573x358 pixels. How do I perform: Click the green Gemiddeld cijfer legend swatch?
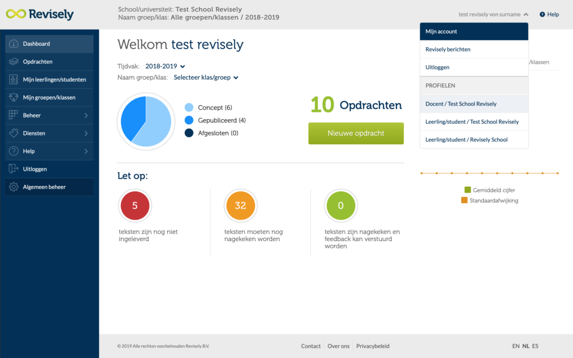coord(467,190)
